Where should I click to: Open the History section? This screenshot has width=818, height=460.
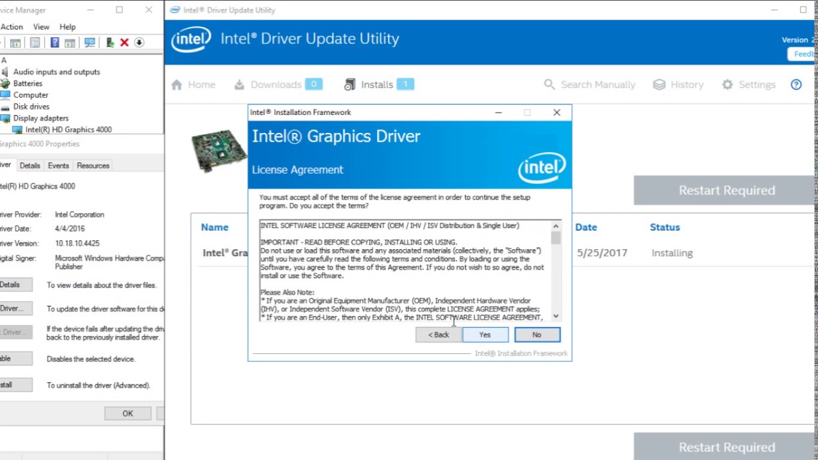[x=678, y=84]
